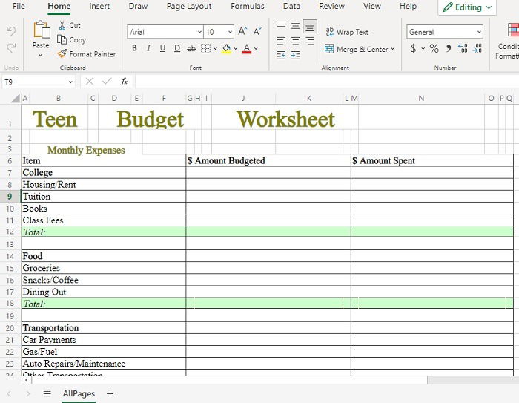Toggle Wrap Text
Screen dimensions: 519x403
(347, 32)
